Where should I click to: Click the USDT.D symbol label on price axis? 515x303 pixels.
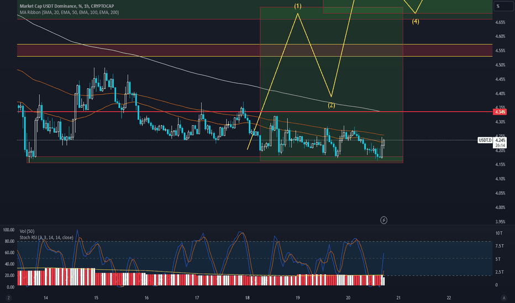[x=485, y=140]
